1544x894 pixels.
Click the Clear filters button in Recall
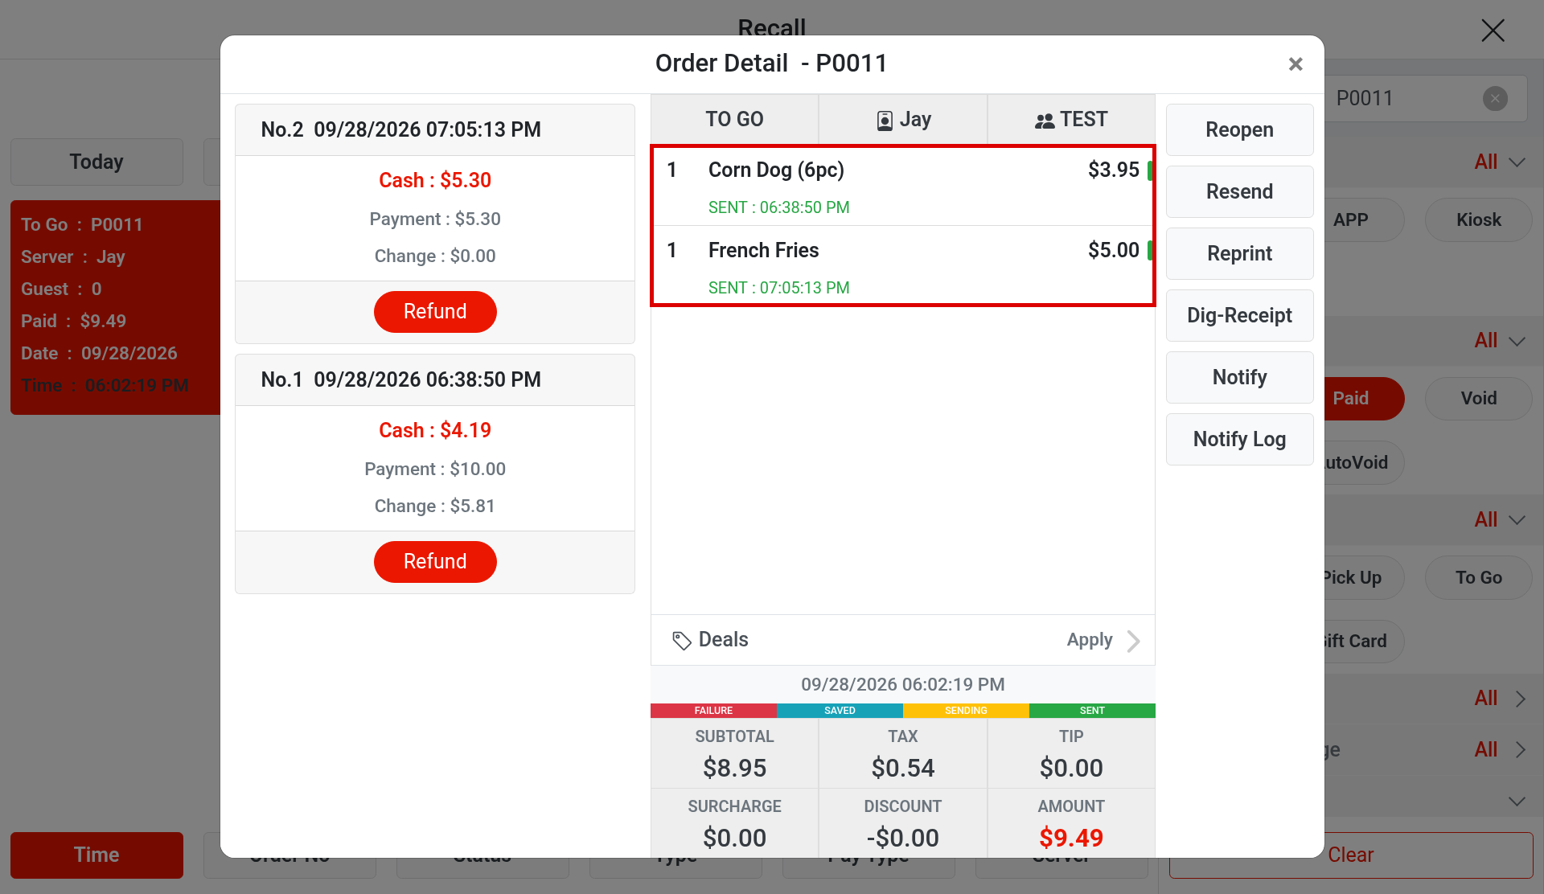[1351, 855]
